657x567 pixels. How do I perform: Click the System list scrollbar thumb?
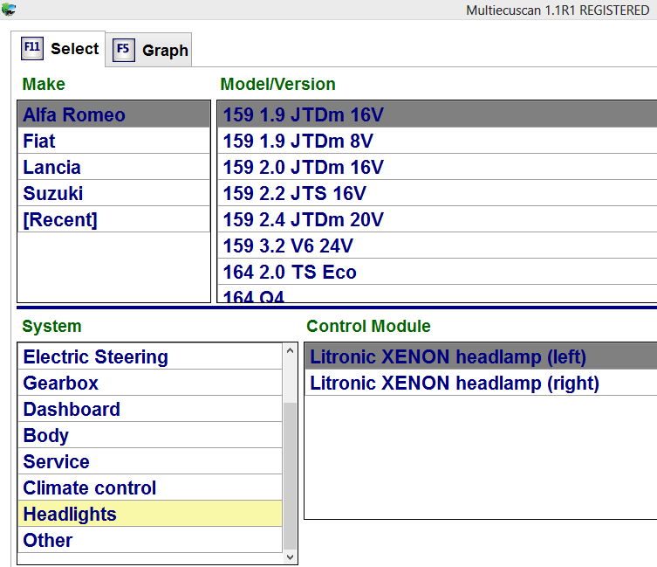[290, 475]
